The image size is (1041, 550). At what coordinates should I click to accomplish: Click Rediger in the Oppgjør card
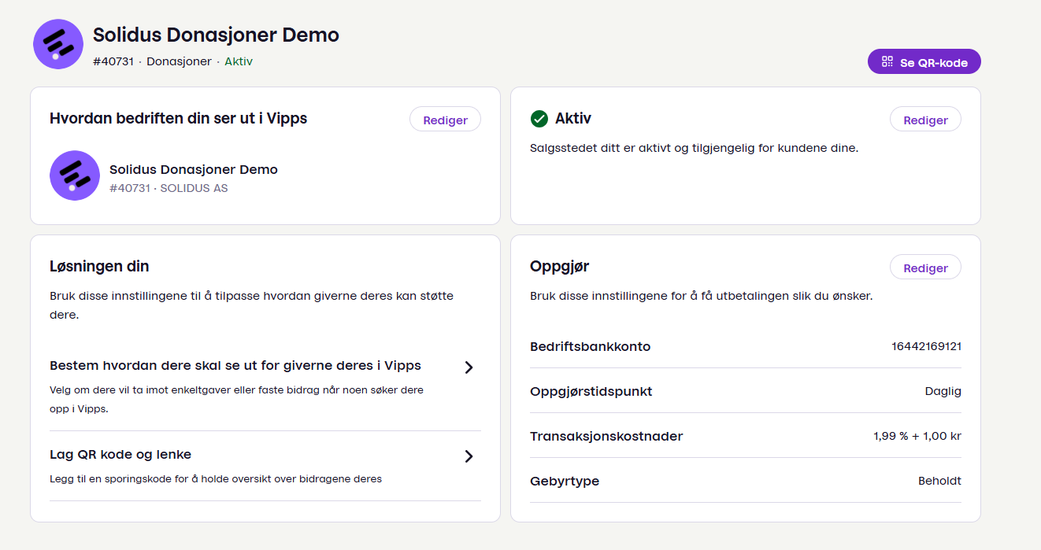[925, 268]
